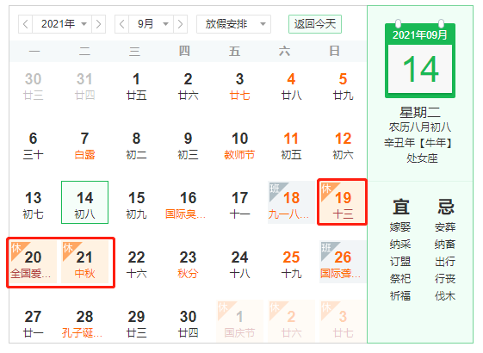Go to next year arrow

(x=98, y=24)
